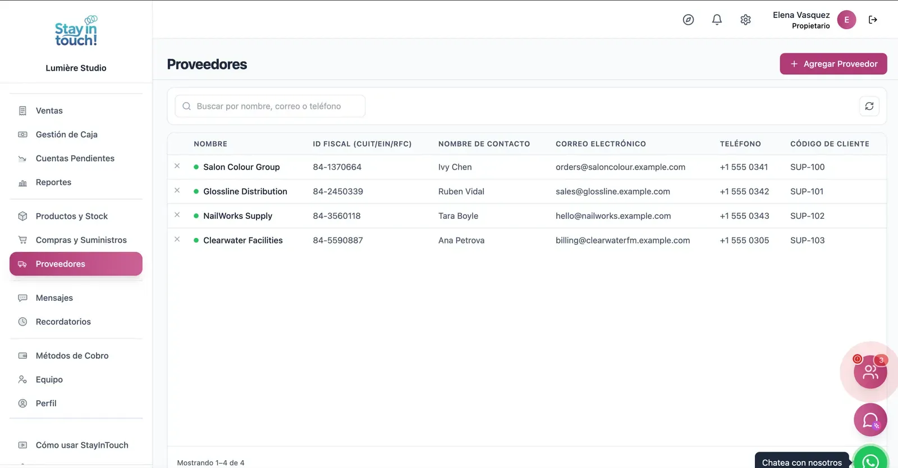Image resolution: width=898 pixels, height=468 pixels.
Task: Open Equipo page
Action: click(x=76, y=380)
